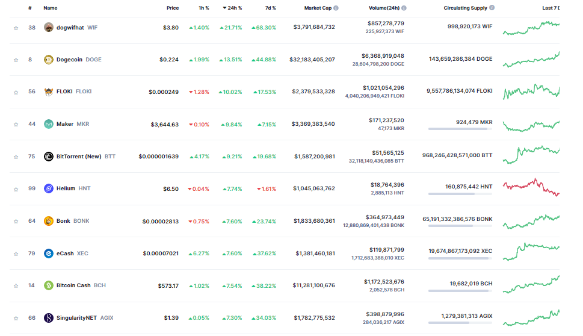Viewport: 583px width, 336px height.
Task: Click Dogecoin market cap $32,183,405,207
Action: [x=312, y=60]
